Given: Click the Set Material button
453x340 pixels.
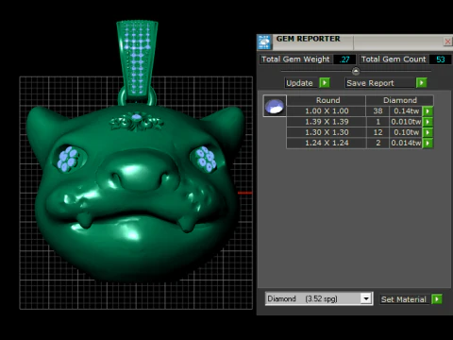Looking at the screenshot, I should 404,299.
